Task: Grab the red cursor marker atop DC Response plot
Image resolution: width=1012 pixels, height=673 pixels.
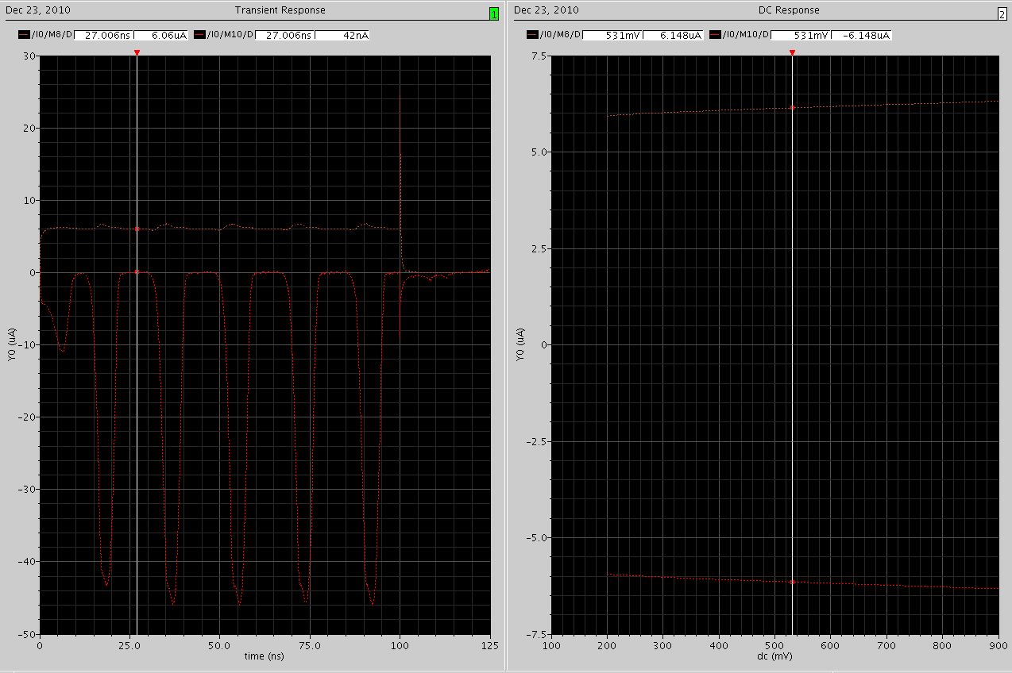Action: click(792, 52)
